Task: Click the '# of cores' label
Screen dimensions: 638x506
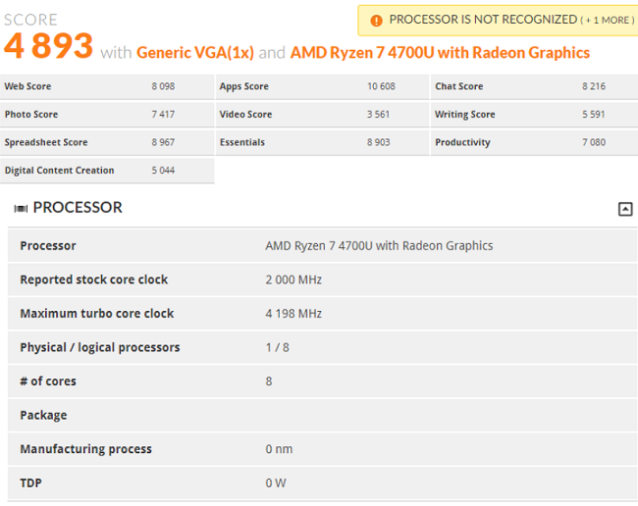Action: pyautogui.click(x=48, y=381)
